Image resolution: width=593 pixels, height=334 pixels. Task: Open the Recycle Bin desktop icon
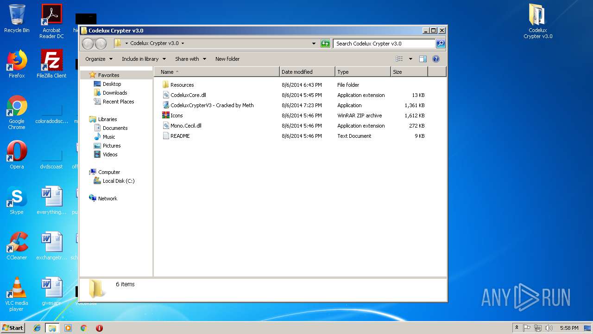(x=17, y=19)
